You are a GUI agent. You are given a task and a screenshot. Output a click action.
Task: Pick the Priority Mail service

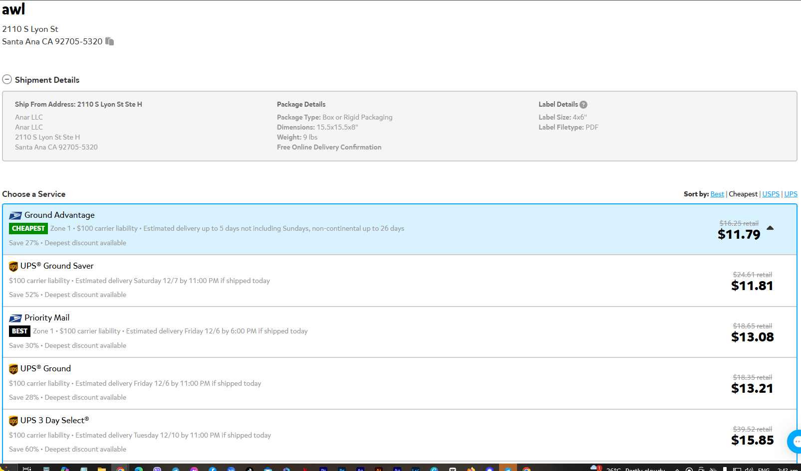[x=47, y=317]
